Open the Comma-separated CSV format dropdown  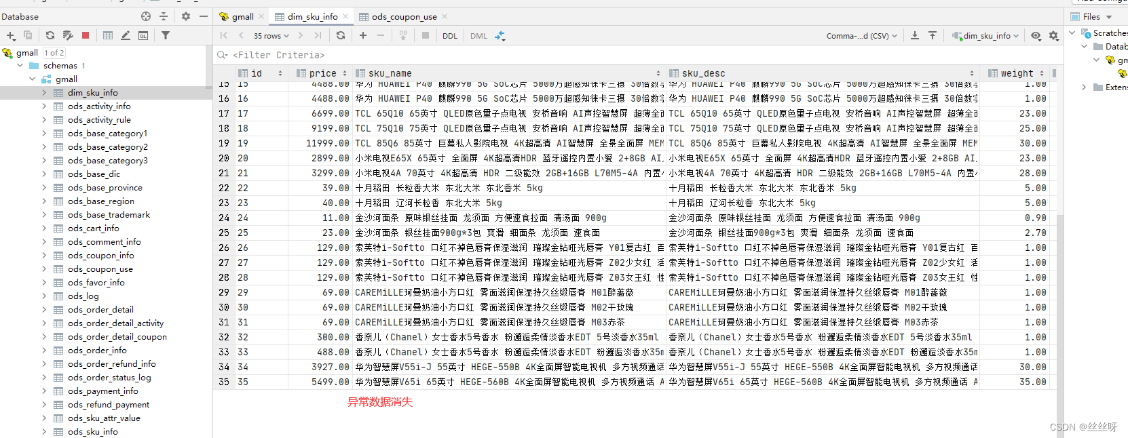861,36
